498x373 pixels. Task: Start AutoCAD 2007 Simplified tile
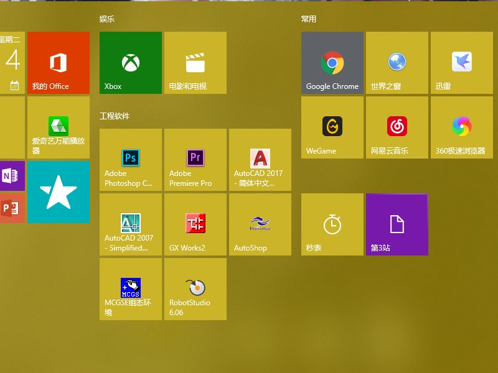coord(131,224)
